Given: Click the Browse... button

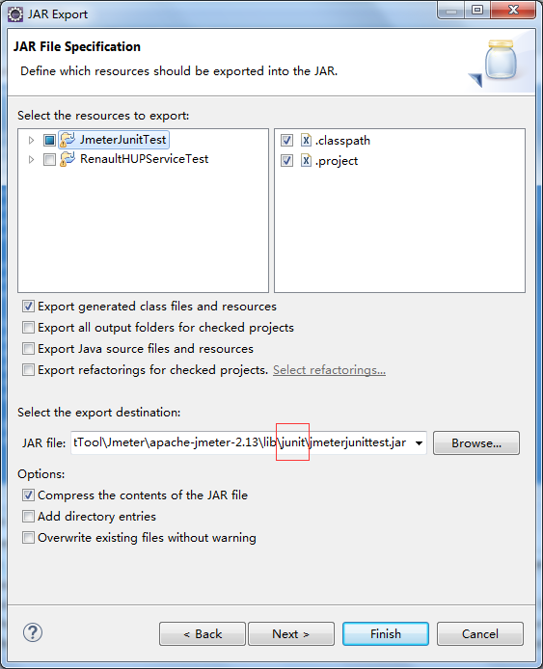Looking at the screenshot, I should [476, 442].
